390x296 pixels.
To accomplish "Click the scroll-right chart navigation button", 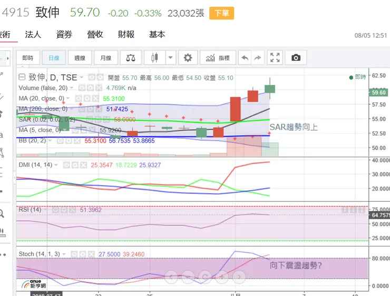I will (239, 277).
